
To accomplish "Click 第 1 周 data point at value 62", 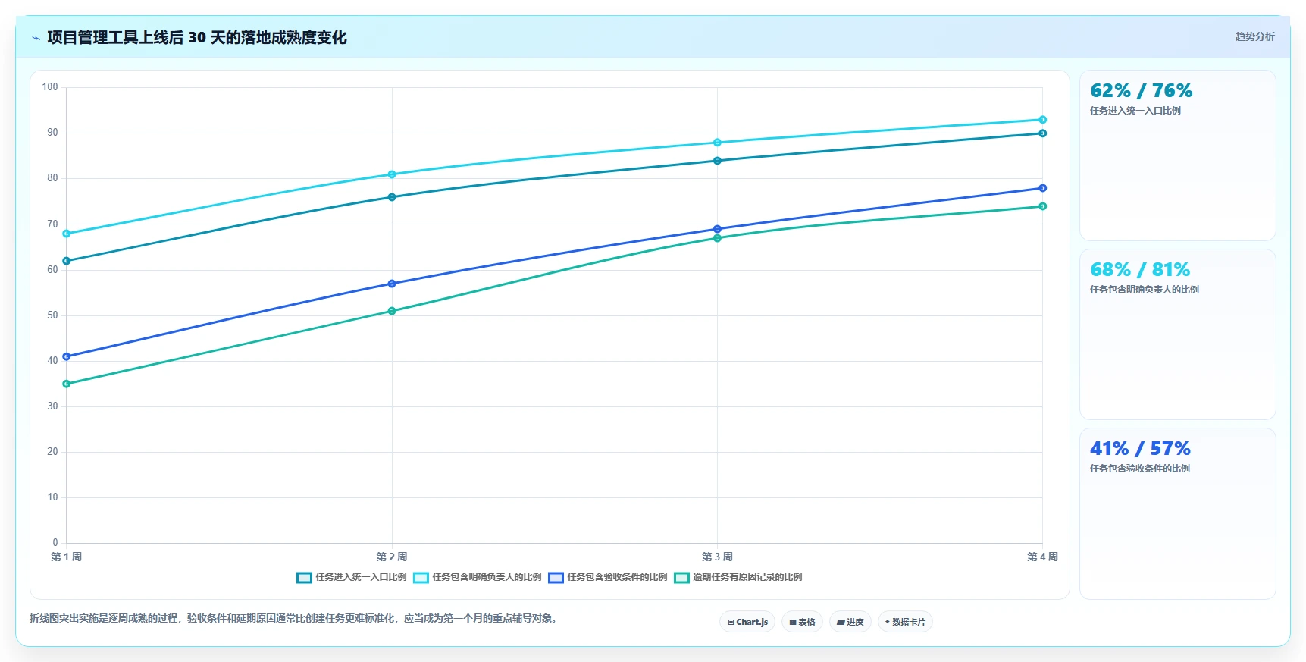I will [x=67, y=261].
